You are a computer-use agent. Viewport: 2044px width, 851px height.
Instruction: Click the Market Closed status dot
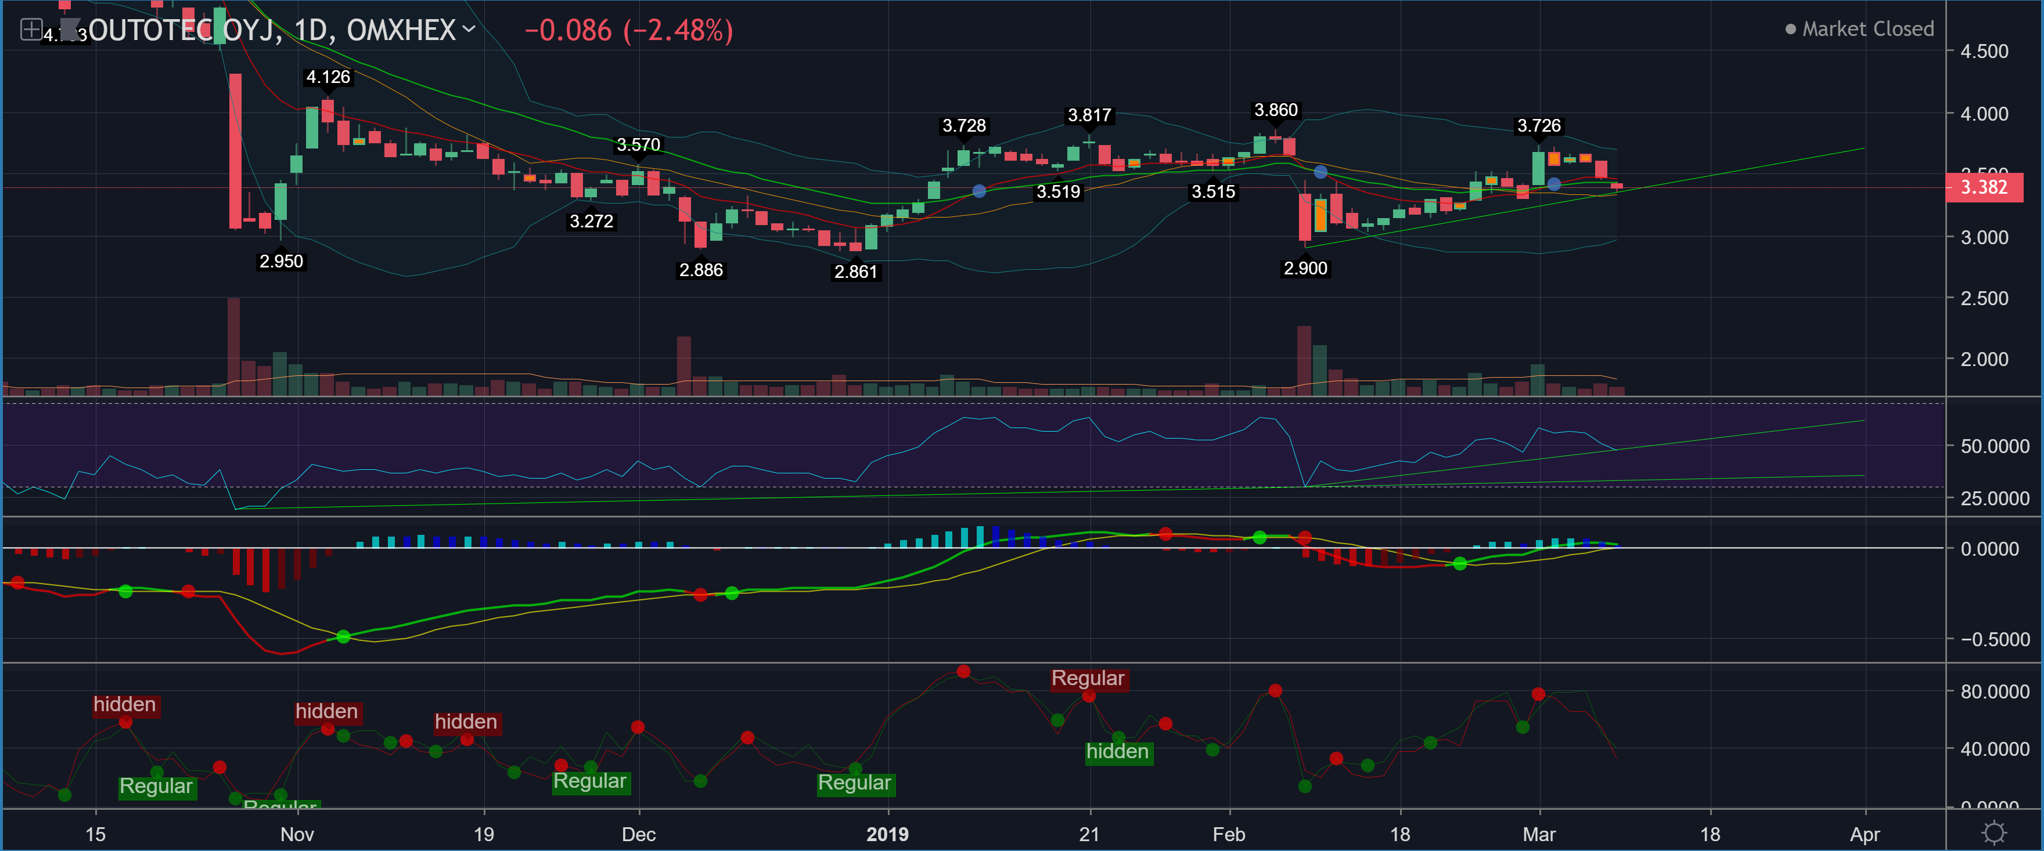click(1790, 30)
